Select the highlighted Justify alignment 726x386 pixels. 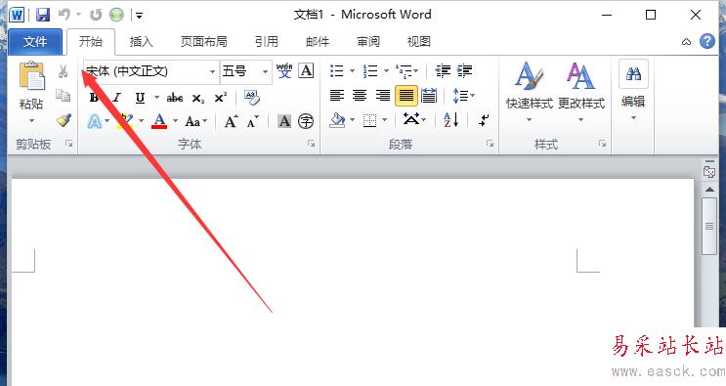pos(406,96)
